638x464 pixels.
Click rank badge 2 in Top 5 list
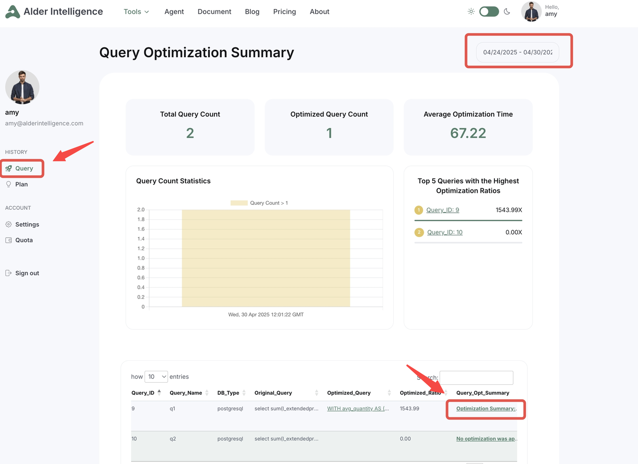pyautogui.click(x=419, y=232)
